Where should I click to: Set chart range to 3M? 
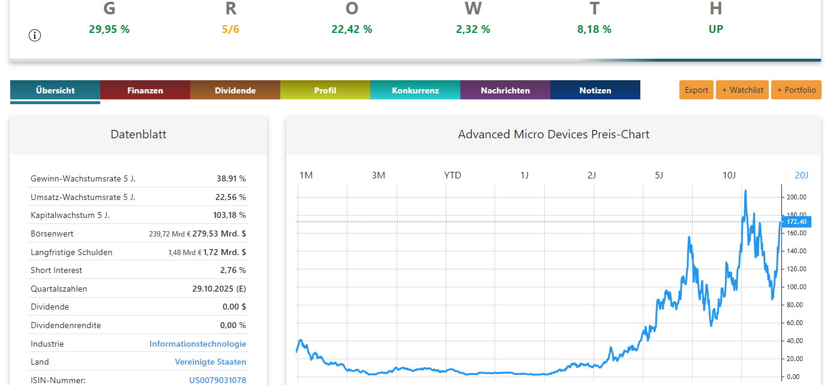[x=378, y=175]
